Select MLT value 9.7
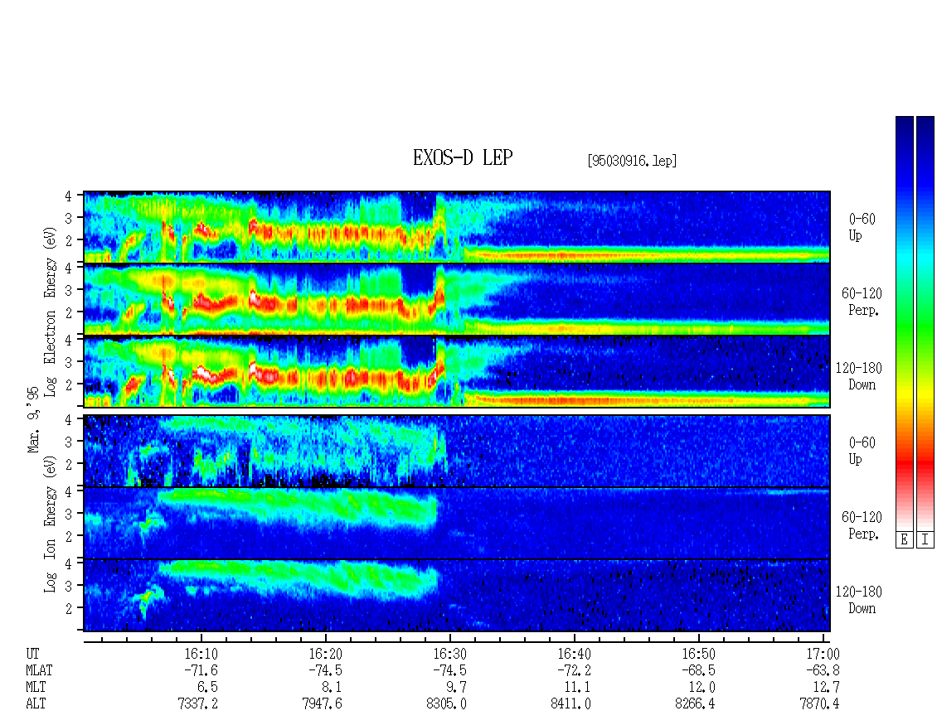 [456, 688]
